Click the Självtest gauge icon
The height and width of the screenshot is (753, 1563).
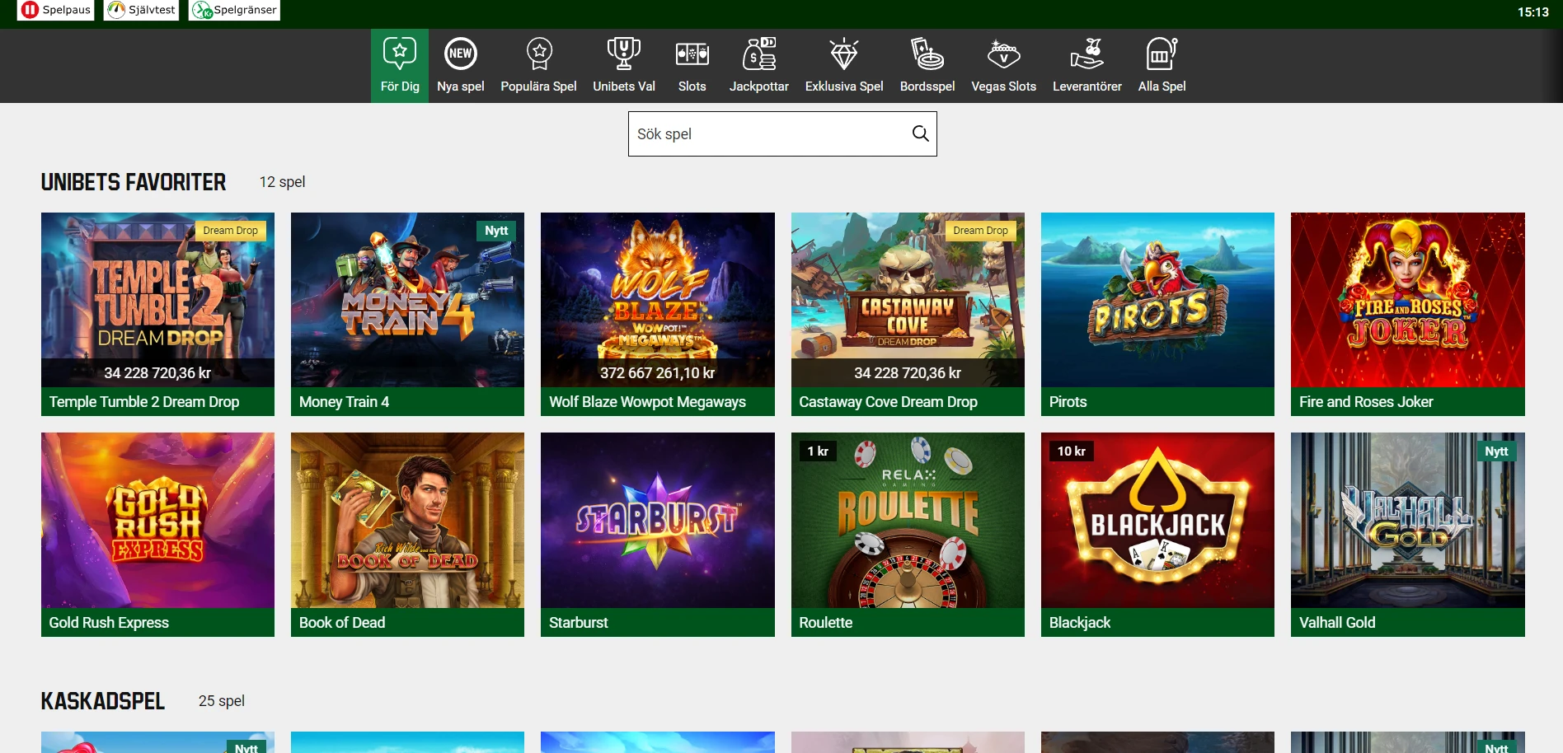pyautogui.click(x=117, y=10)
